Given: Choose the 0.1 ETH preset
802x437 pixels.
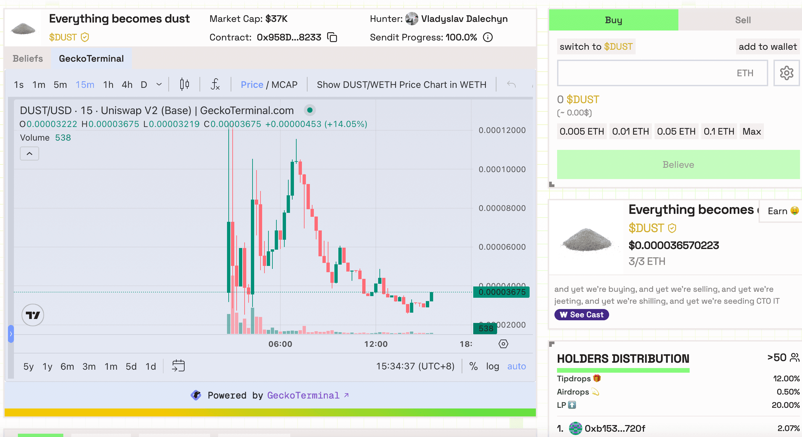Looking at the screenshot, I should click(719, 131).
